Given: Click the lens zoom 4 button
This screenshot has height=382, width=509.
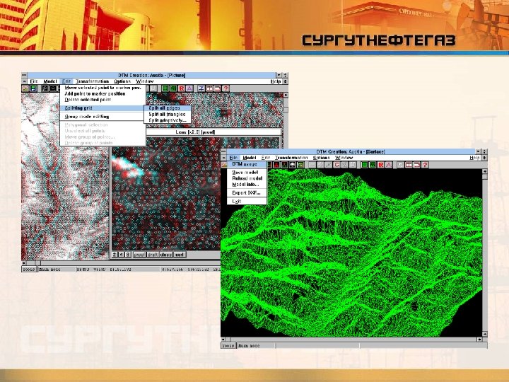Looking at the screenshot, I should coord(122,255).
